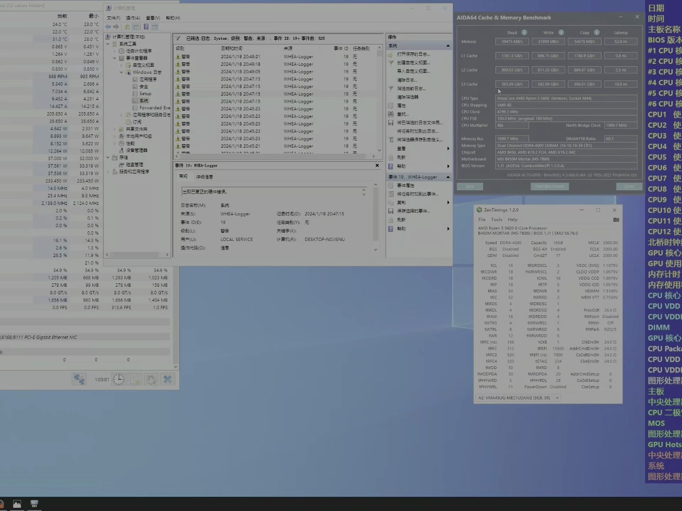682x511 pixels.
Task: Open the chip-shaped icon in taskbar
Action: point(34,504)
